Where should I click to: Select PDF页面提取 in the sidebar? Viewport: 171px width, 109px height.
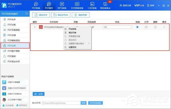15,30
